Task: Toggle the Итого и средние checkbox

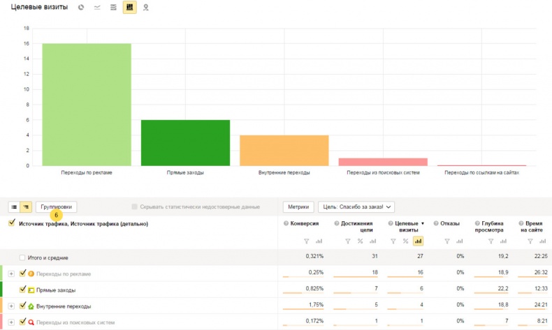Action: click(x=23, y=257)
